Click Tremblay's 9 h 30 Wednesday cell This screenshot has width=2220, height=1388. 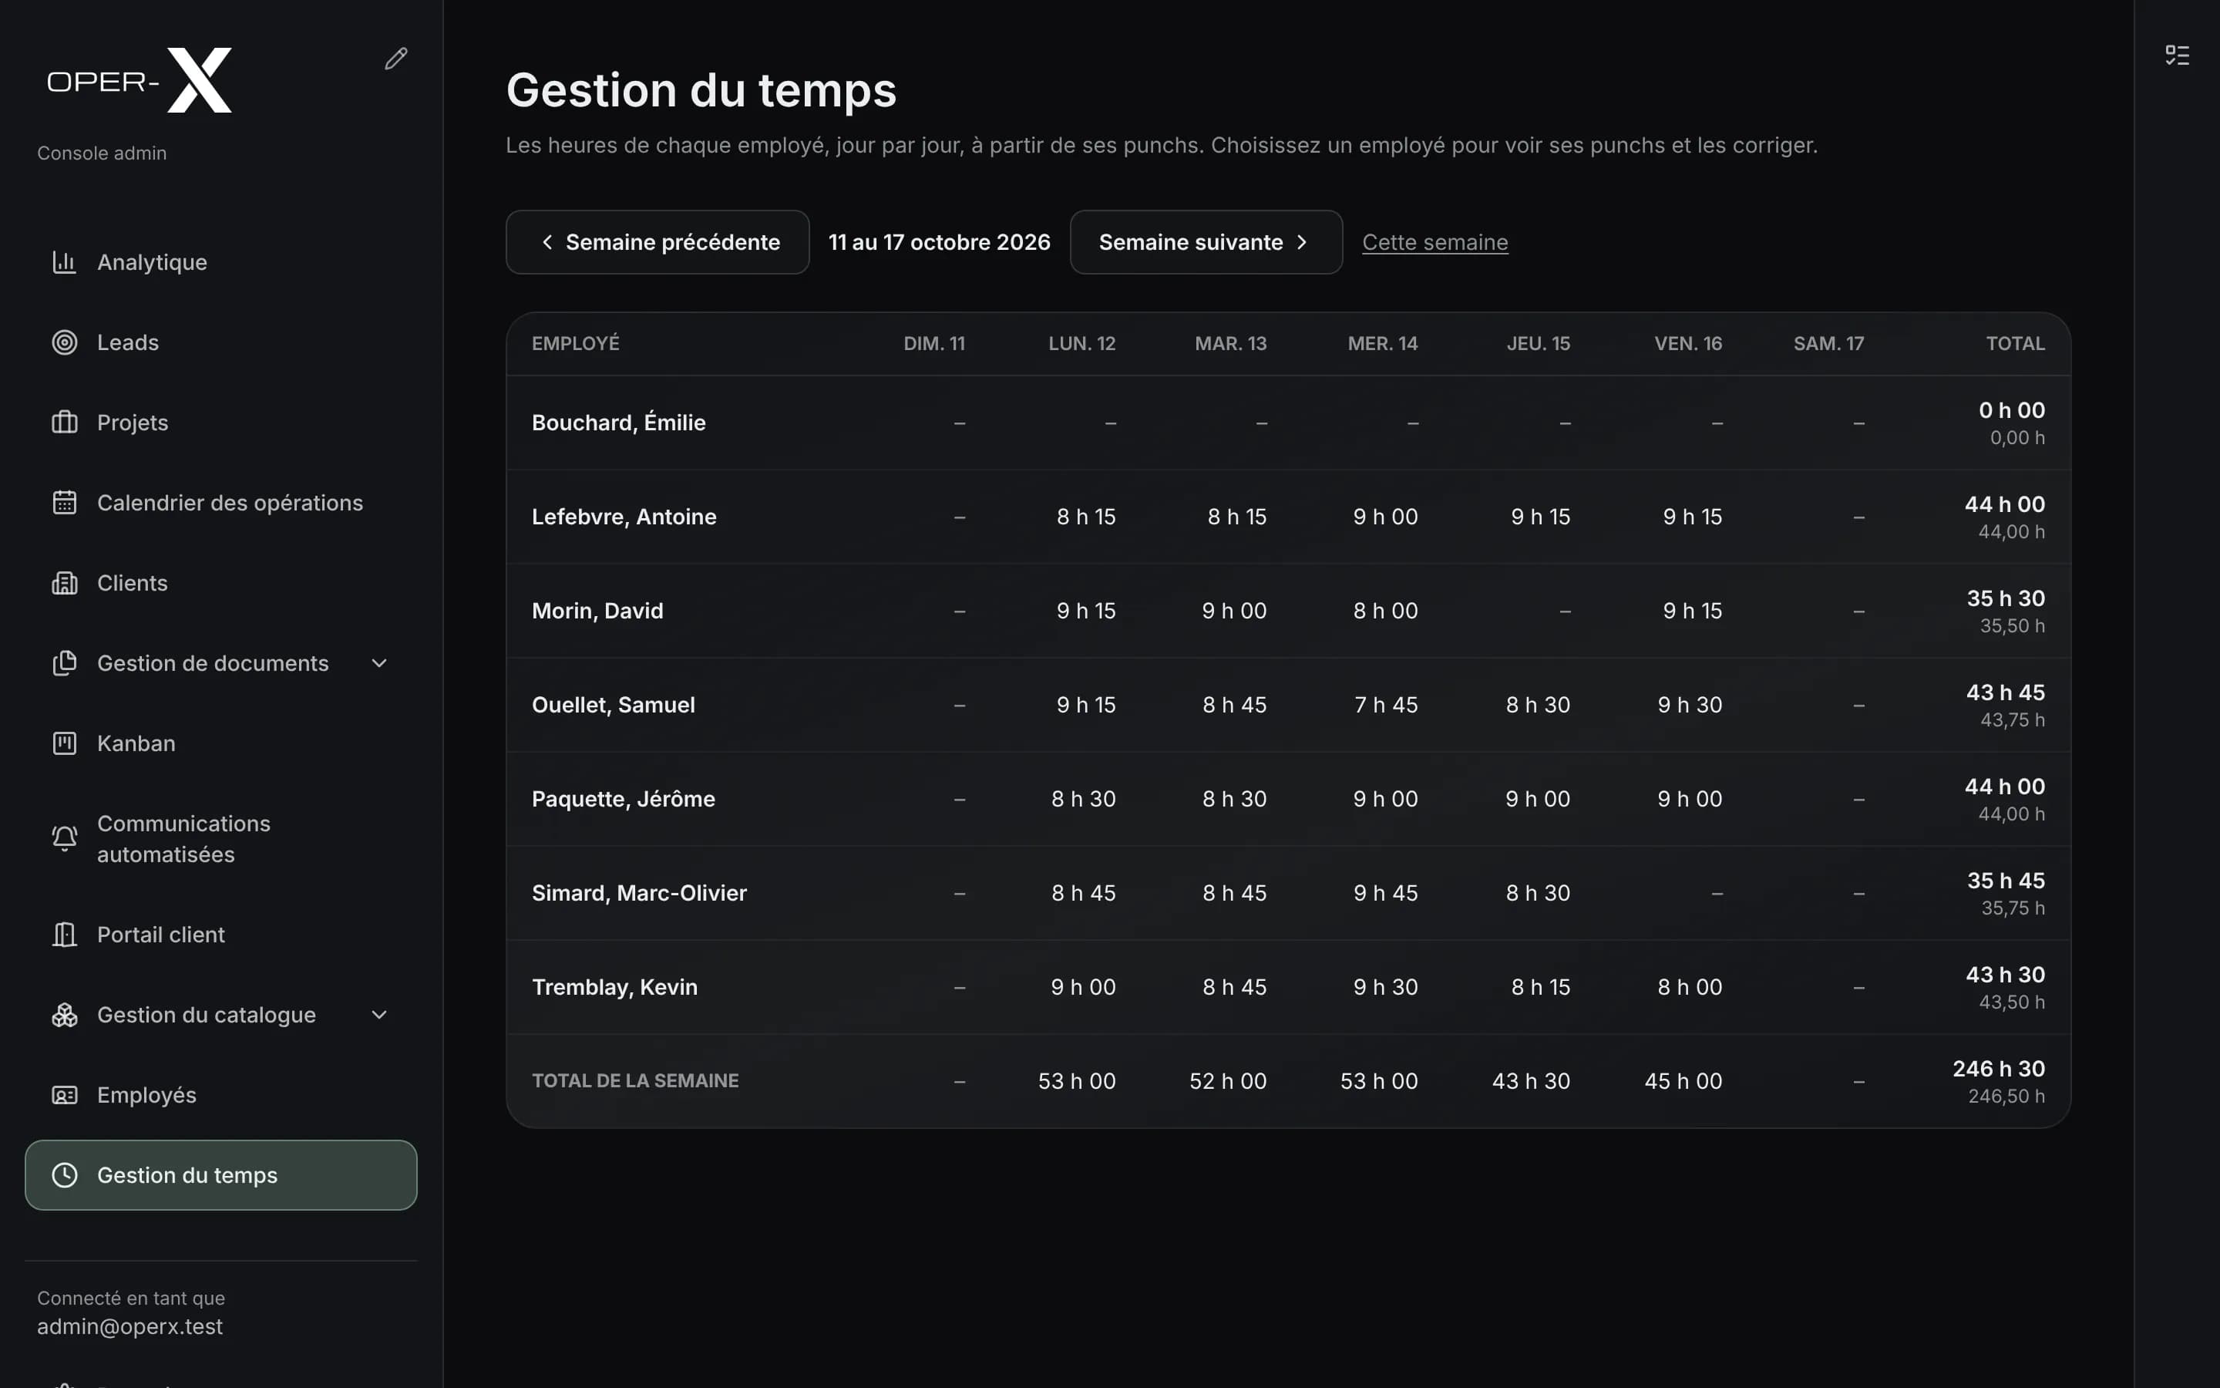(x=1385, y=987)
